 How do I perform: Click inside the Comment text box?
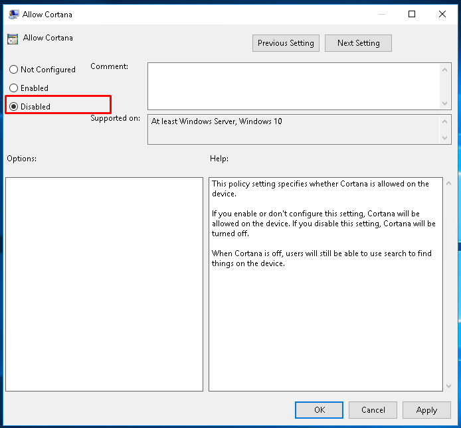(x=293, y=86)
